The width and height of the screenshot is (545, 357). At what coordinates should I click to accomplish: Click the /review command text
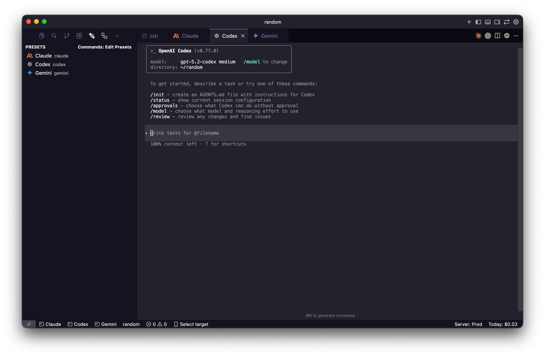[x=160, y=117]
